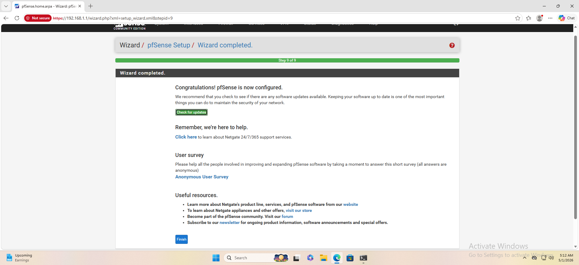Open the Windows Start menu
Viewport: 579px width, 265px height.
click(x=216, y=258)
